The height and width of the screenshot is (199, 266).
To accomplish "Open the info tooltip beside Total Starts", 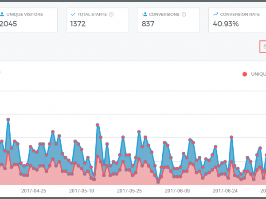I will pyautogui.click(x=111, y=14).
